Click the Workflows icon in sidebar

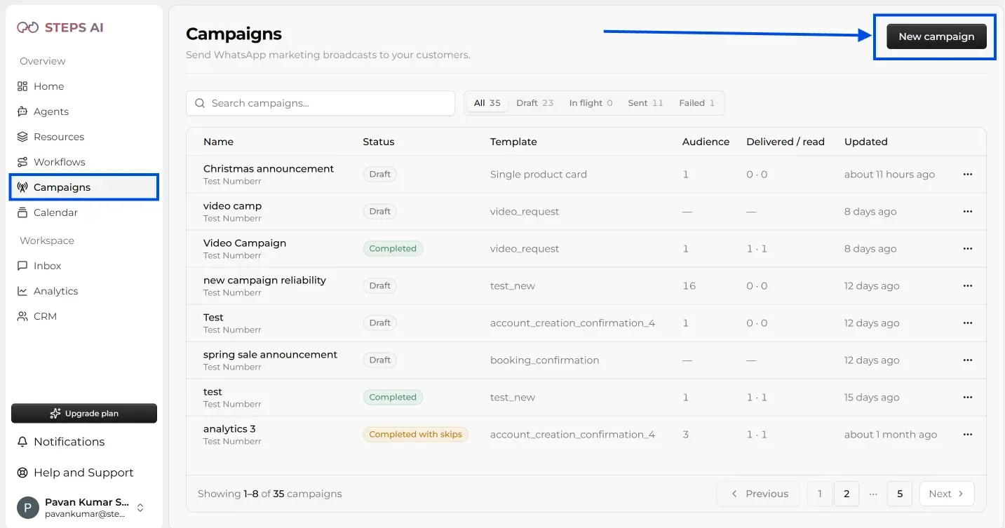coord(22,162)
